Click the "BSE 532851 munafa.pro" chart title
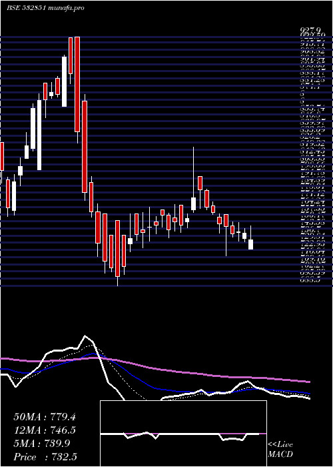Viewport: 333px width, 467px height. 45,8
